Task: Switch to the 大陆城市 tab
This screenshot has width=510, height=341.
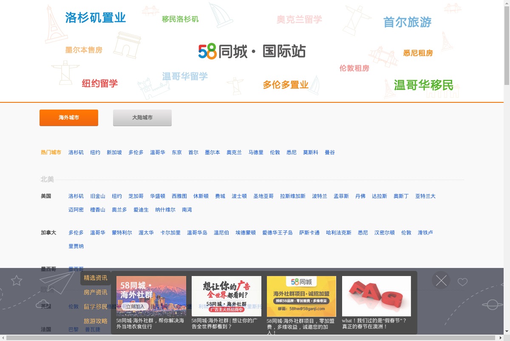Action: pos(142,118)
